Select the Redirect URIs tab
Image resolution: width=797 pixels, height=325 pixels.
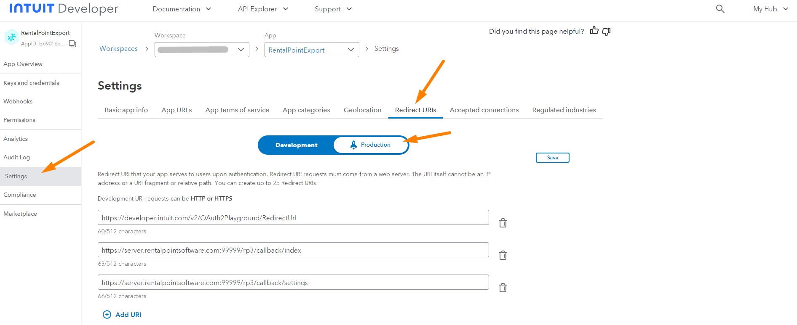click(x=415, y=110)
